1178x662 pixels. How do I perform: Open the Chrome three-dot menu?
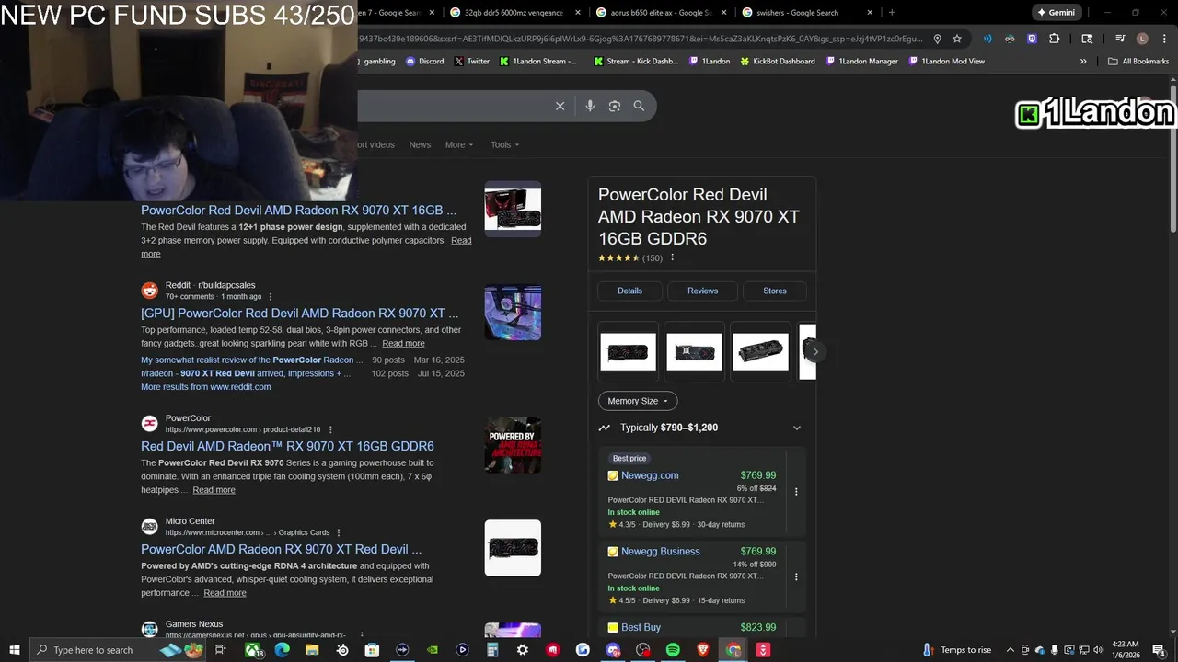point(1163,39)
